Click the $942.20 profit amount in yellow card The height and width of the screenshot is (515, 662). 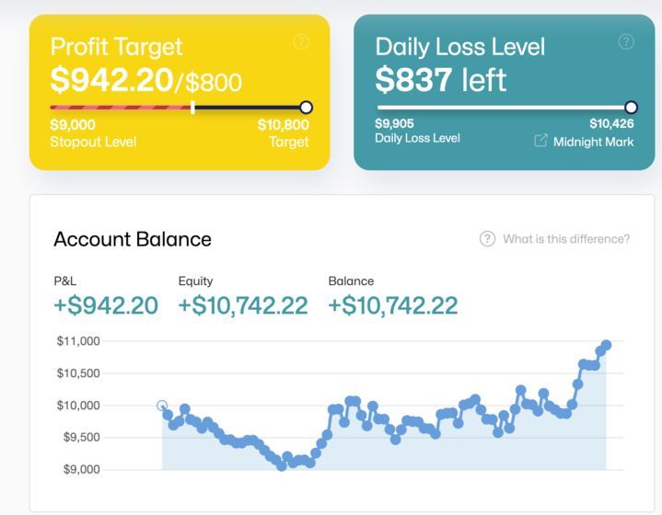point(111,81)
